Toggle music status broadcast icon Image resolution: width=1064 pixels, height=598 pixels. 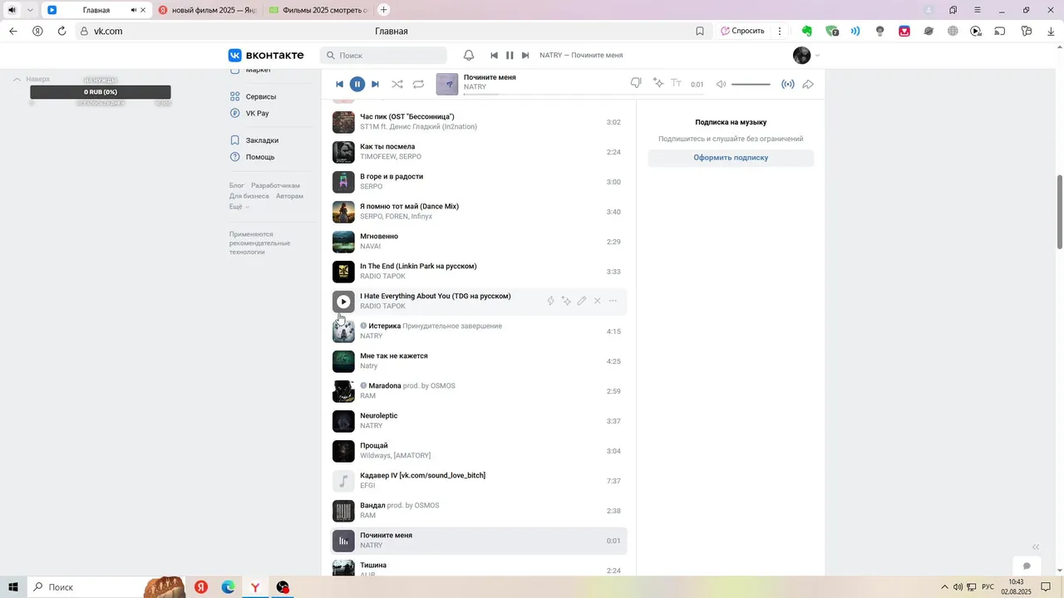pyautogui.click(x=788, y=84)
